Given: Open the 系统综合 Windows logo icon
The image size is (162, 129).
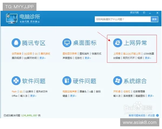Looking at the screenshot, I should [x=117, y=81].
